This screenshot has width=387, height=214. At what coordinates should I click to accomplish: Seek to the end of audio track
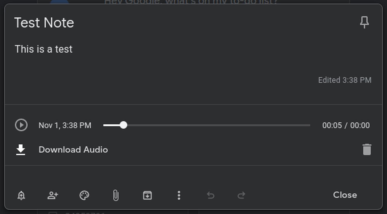310,125
